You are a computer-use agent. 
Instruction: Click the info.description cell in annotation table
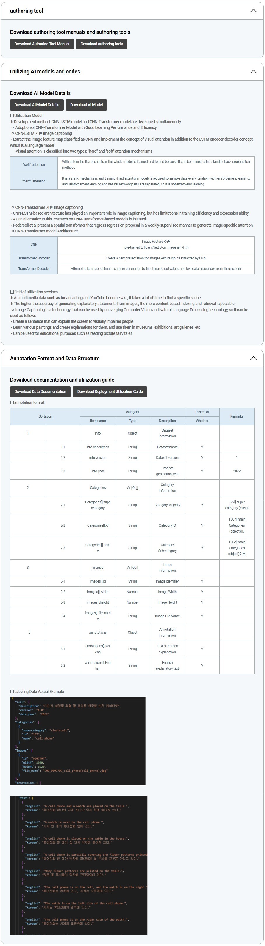click(x=98, y=447)
